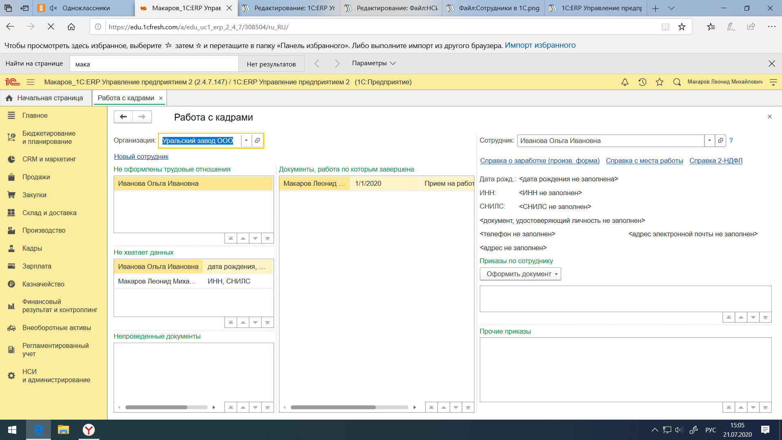782x440 pixels.
Task: Expand the employee dropdown list
Action: (710, 141)
